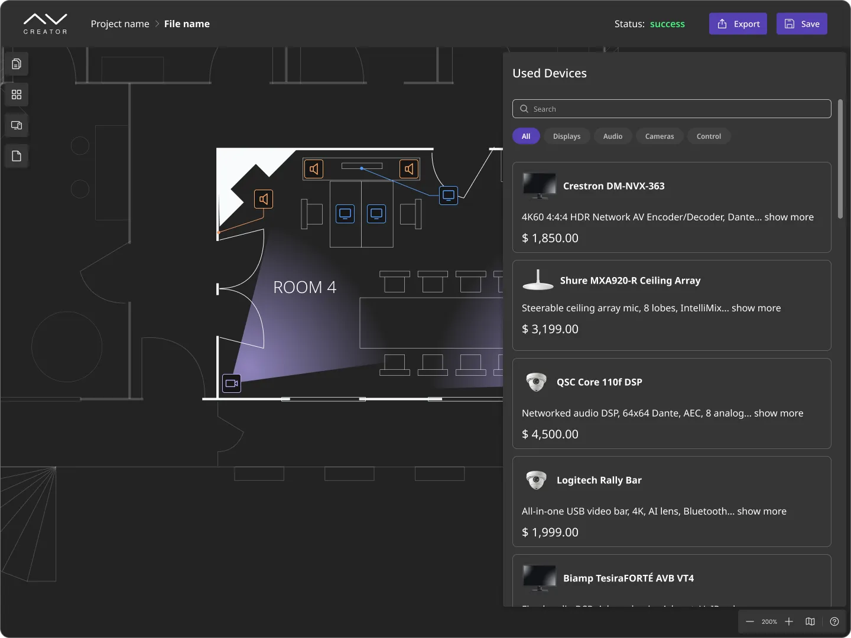Select the display icon joined by blue cable

click(x=449, y=195)
